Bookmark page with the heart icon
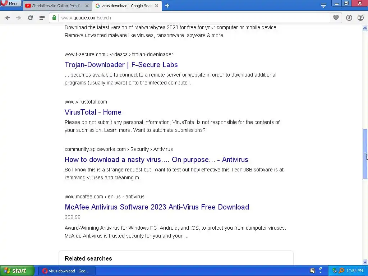 pyautogui.click(x=336, y=18)
